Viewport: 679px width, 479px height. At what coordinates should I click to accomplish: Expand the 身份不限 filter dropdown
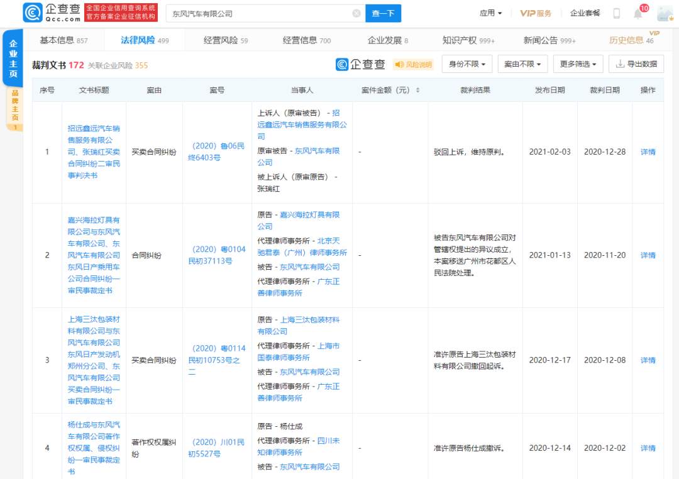click(466, 64)
